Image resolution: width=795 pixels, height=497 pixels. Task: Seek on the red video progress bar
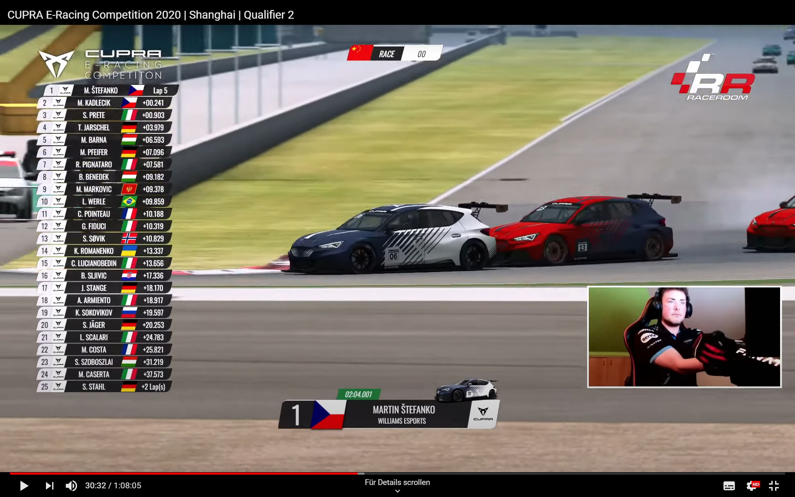[x=183, y=473]
